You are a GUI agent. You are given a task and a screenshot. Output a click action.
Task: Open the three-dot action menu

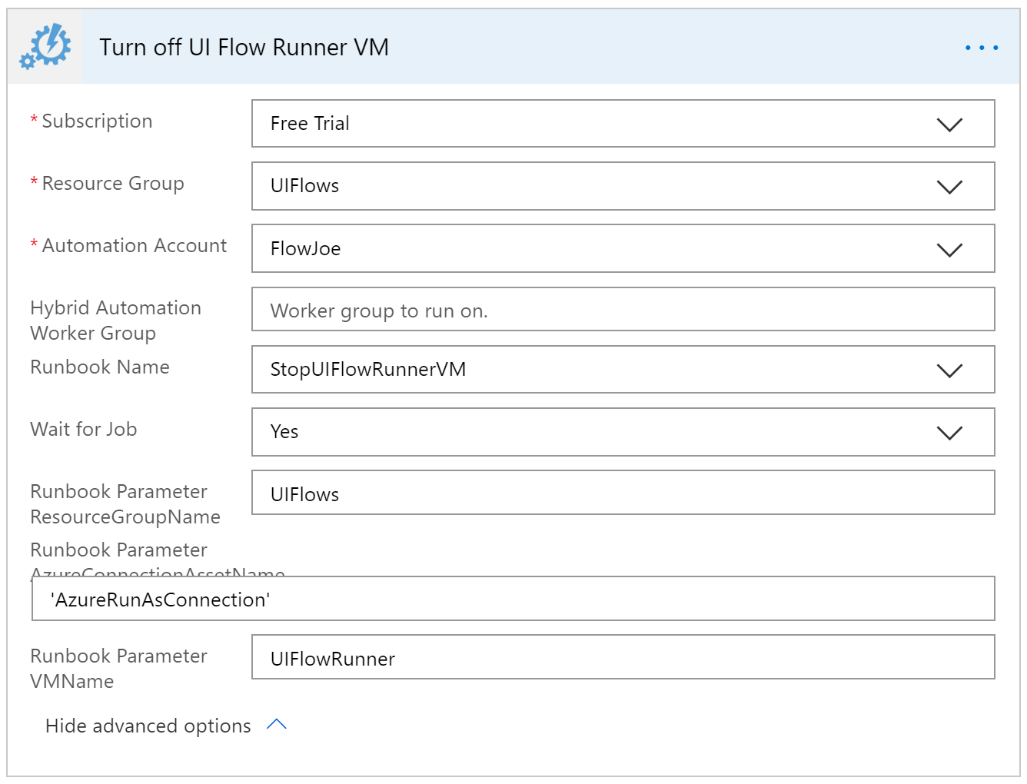point(982,48)
